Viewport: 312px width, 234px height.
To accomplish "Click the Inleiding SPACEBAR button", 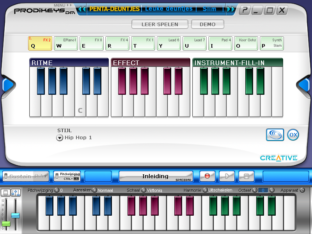I will coord(156,176).
